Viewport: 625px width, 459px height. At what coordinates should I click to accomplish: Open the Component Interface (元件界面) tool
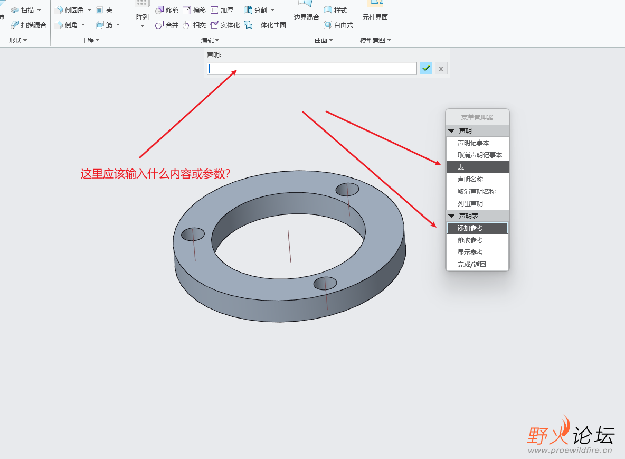(375, 11)
